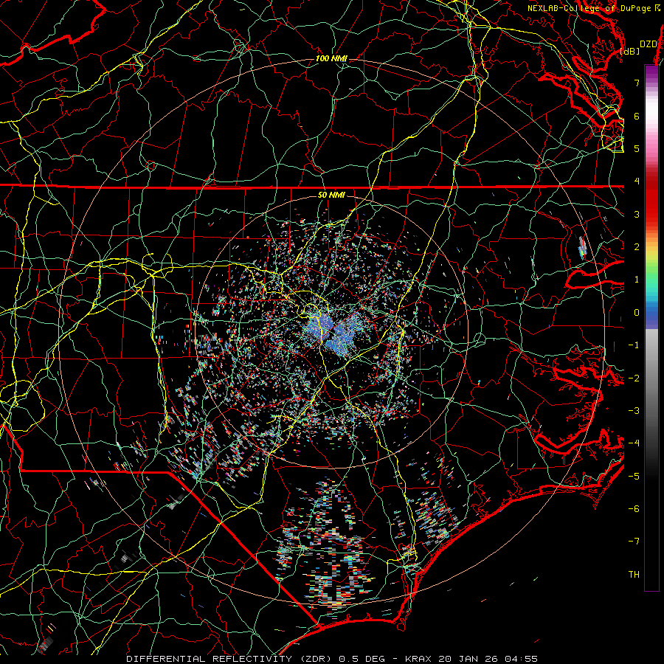Click the TH label on the color scale

point(634,575)
